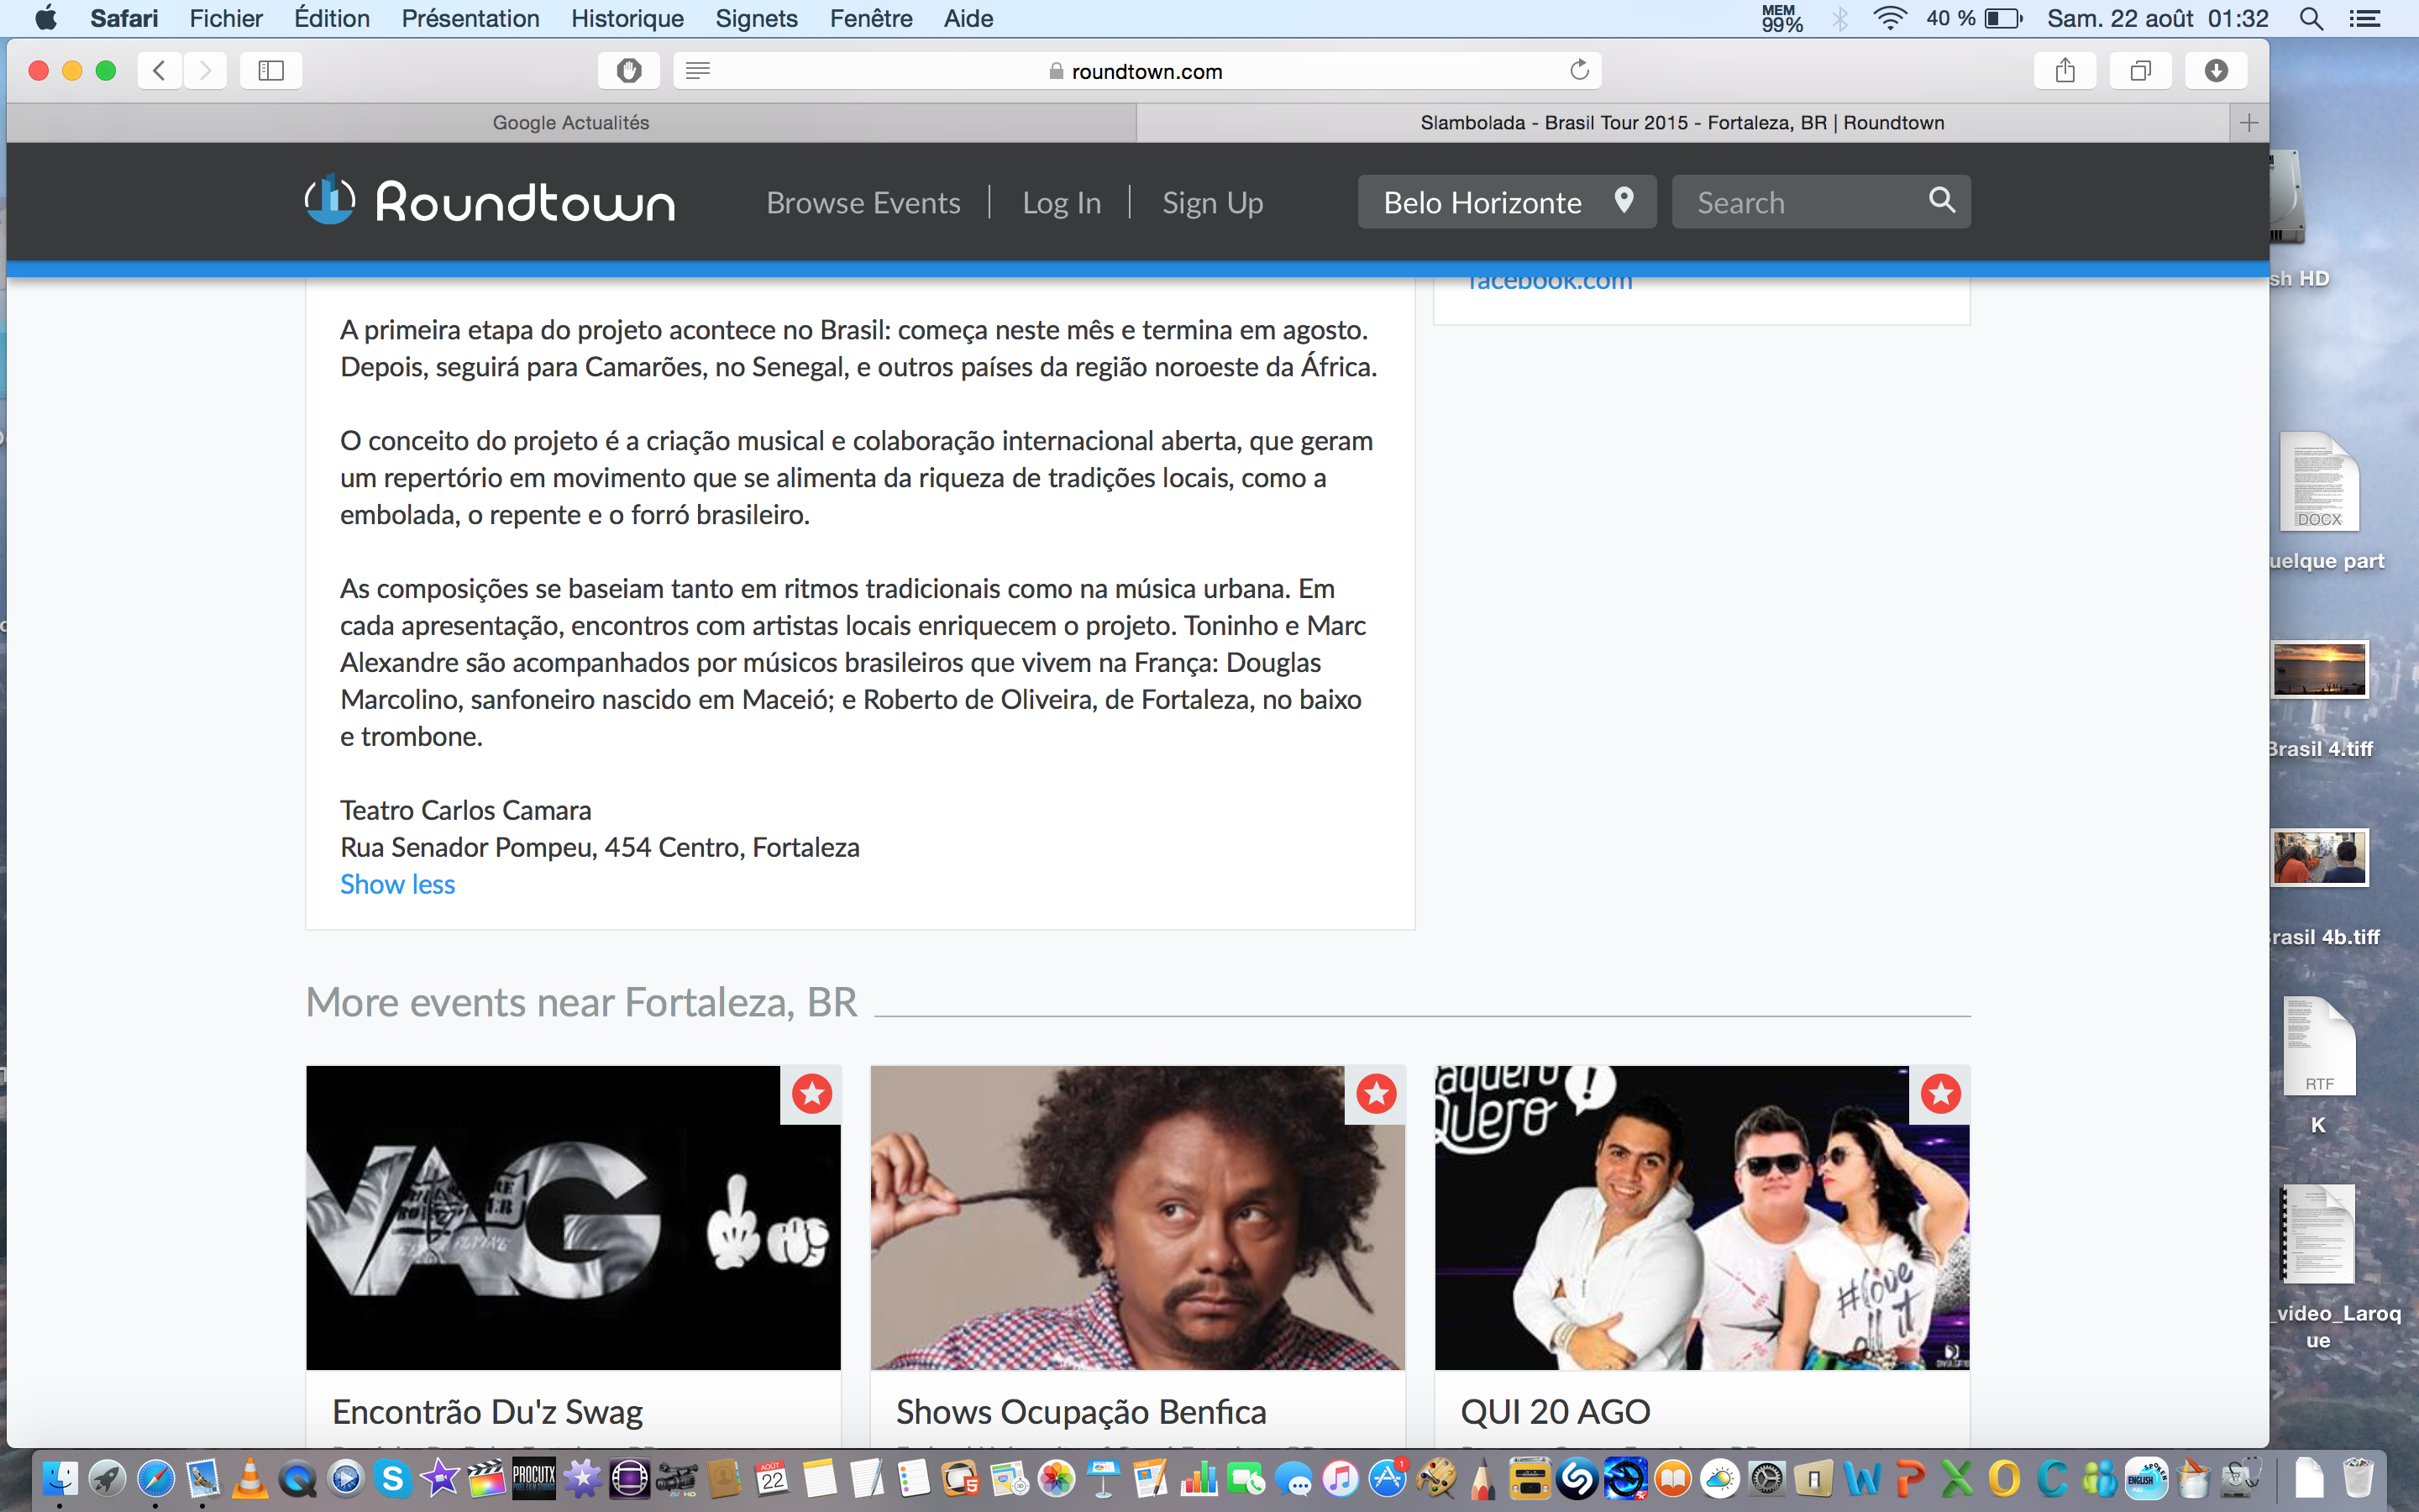Screen dimensions: 2419x1512
Task: Open the Trash in the Dock
Action: pyautogui.click(x=2358, y=1478)
